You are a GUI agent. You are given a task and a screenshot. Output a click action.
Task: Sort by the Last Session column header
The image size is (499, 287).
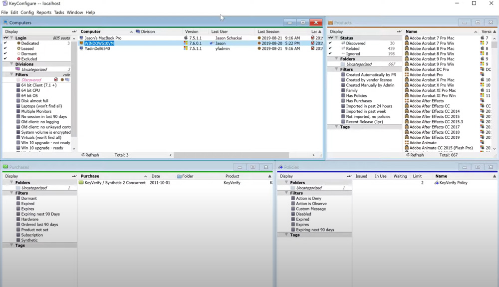point(268,31)
